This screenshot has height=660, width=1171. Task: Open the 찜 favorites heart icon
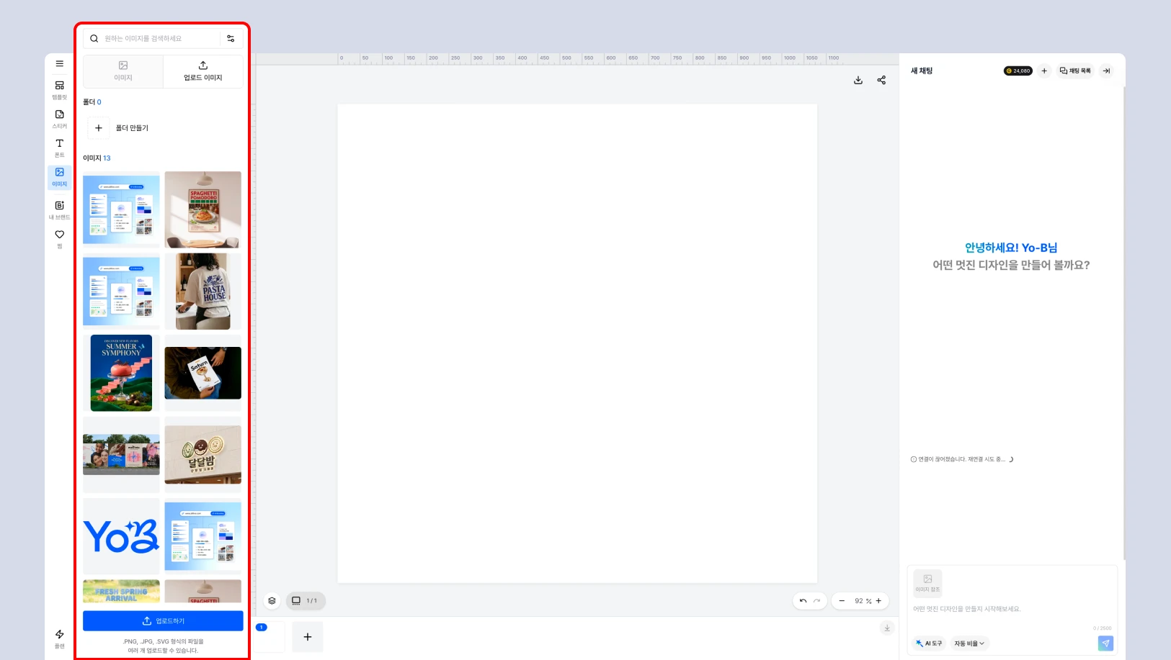[60, 239]
